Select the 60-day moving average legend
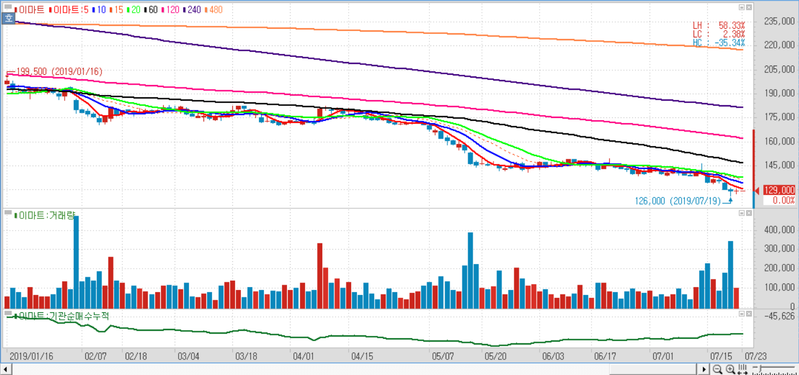The width and height of the screenshot is (799, 375). 150,10
